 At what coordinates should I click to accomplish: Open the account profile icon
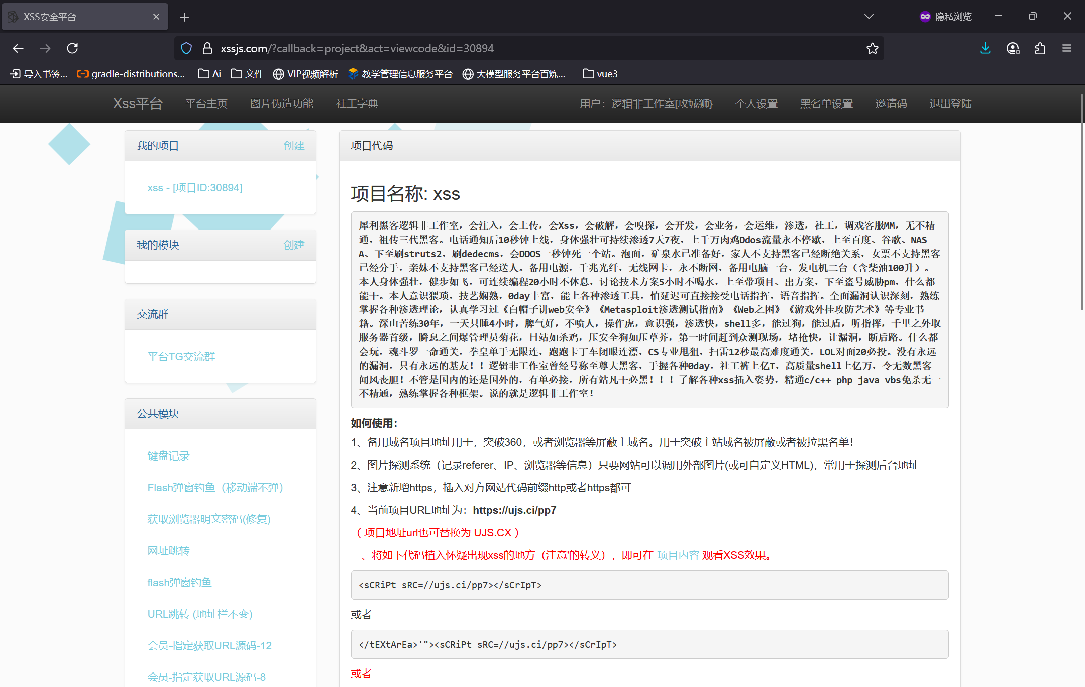click(1013, 48)
